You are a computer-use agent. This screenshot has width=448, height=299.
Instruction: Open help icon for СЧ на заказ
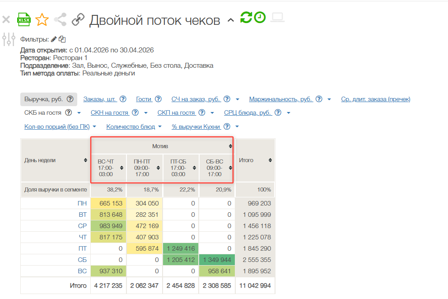point(227,99)
